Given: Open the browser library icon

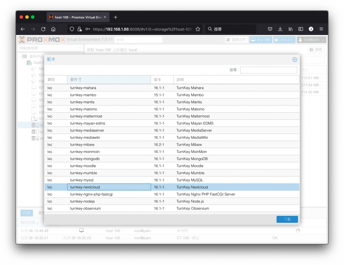Looking at the screenshot, I should pyautogui.click(x=291, y=29).
